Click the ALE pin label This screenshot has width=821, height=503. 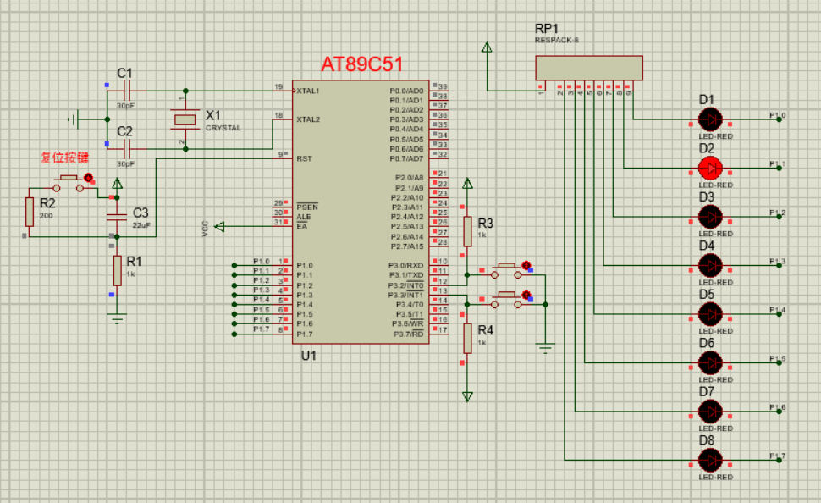click(x=304, y=217)
